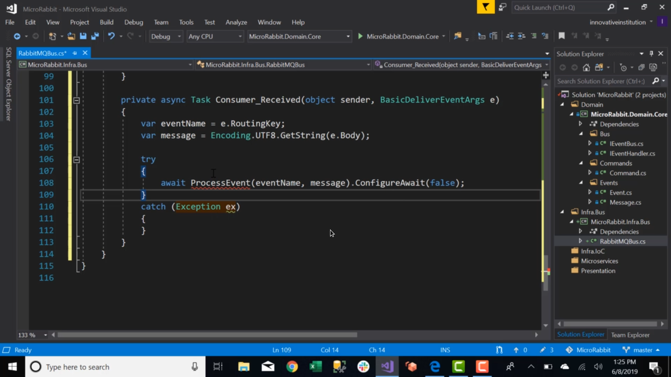Expand the IEventBus.cs node
Screen dimensions: 671x377
(590, 144)
